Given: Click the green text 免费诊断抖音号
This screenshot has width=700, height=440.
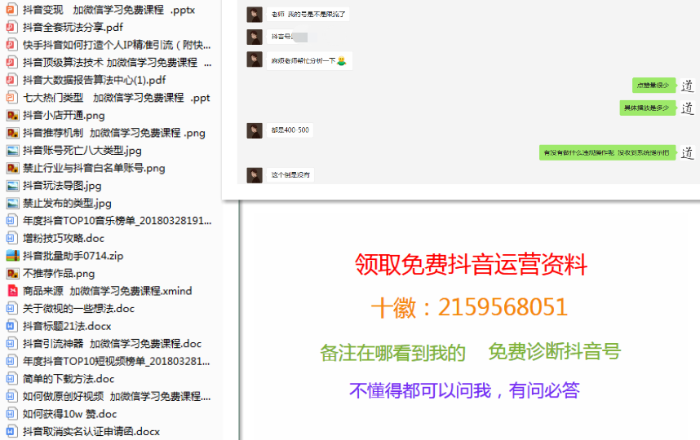Looking at the screenshot, I should coord(555,352).
